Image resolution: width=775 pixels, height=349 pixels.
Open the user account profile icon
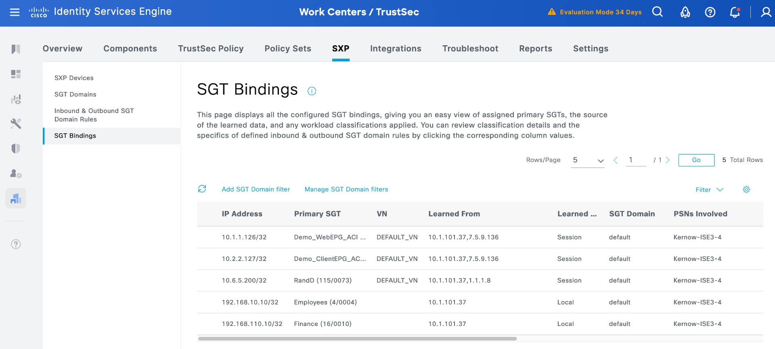pyautogui.click(x=765, y=12)
